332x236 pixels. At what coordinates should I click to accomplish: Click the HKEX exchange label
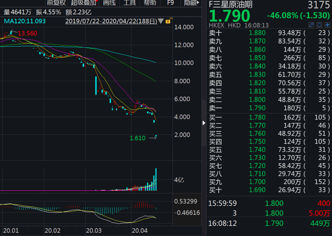tap(216, 25)
